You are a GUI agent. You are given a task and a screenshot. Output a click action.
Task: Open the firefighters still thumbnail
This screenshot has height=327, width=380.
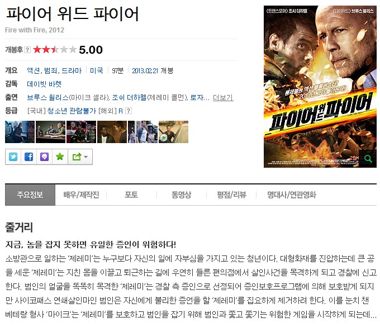click(81, 132)
